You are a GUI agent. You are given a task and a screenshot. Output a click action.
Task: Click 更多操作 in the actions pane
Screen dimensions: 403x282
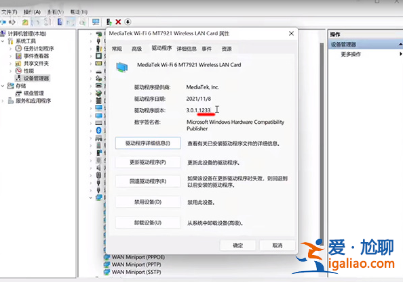point(351,54)
